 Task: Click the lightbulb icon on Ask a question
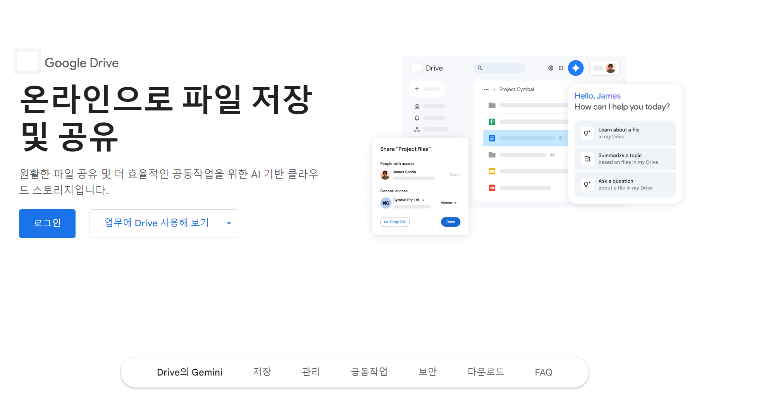(x=587, y=184)
